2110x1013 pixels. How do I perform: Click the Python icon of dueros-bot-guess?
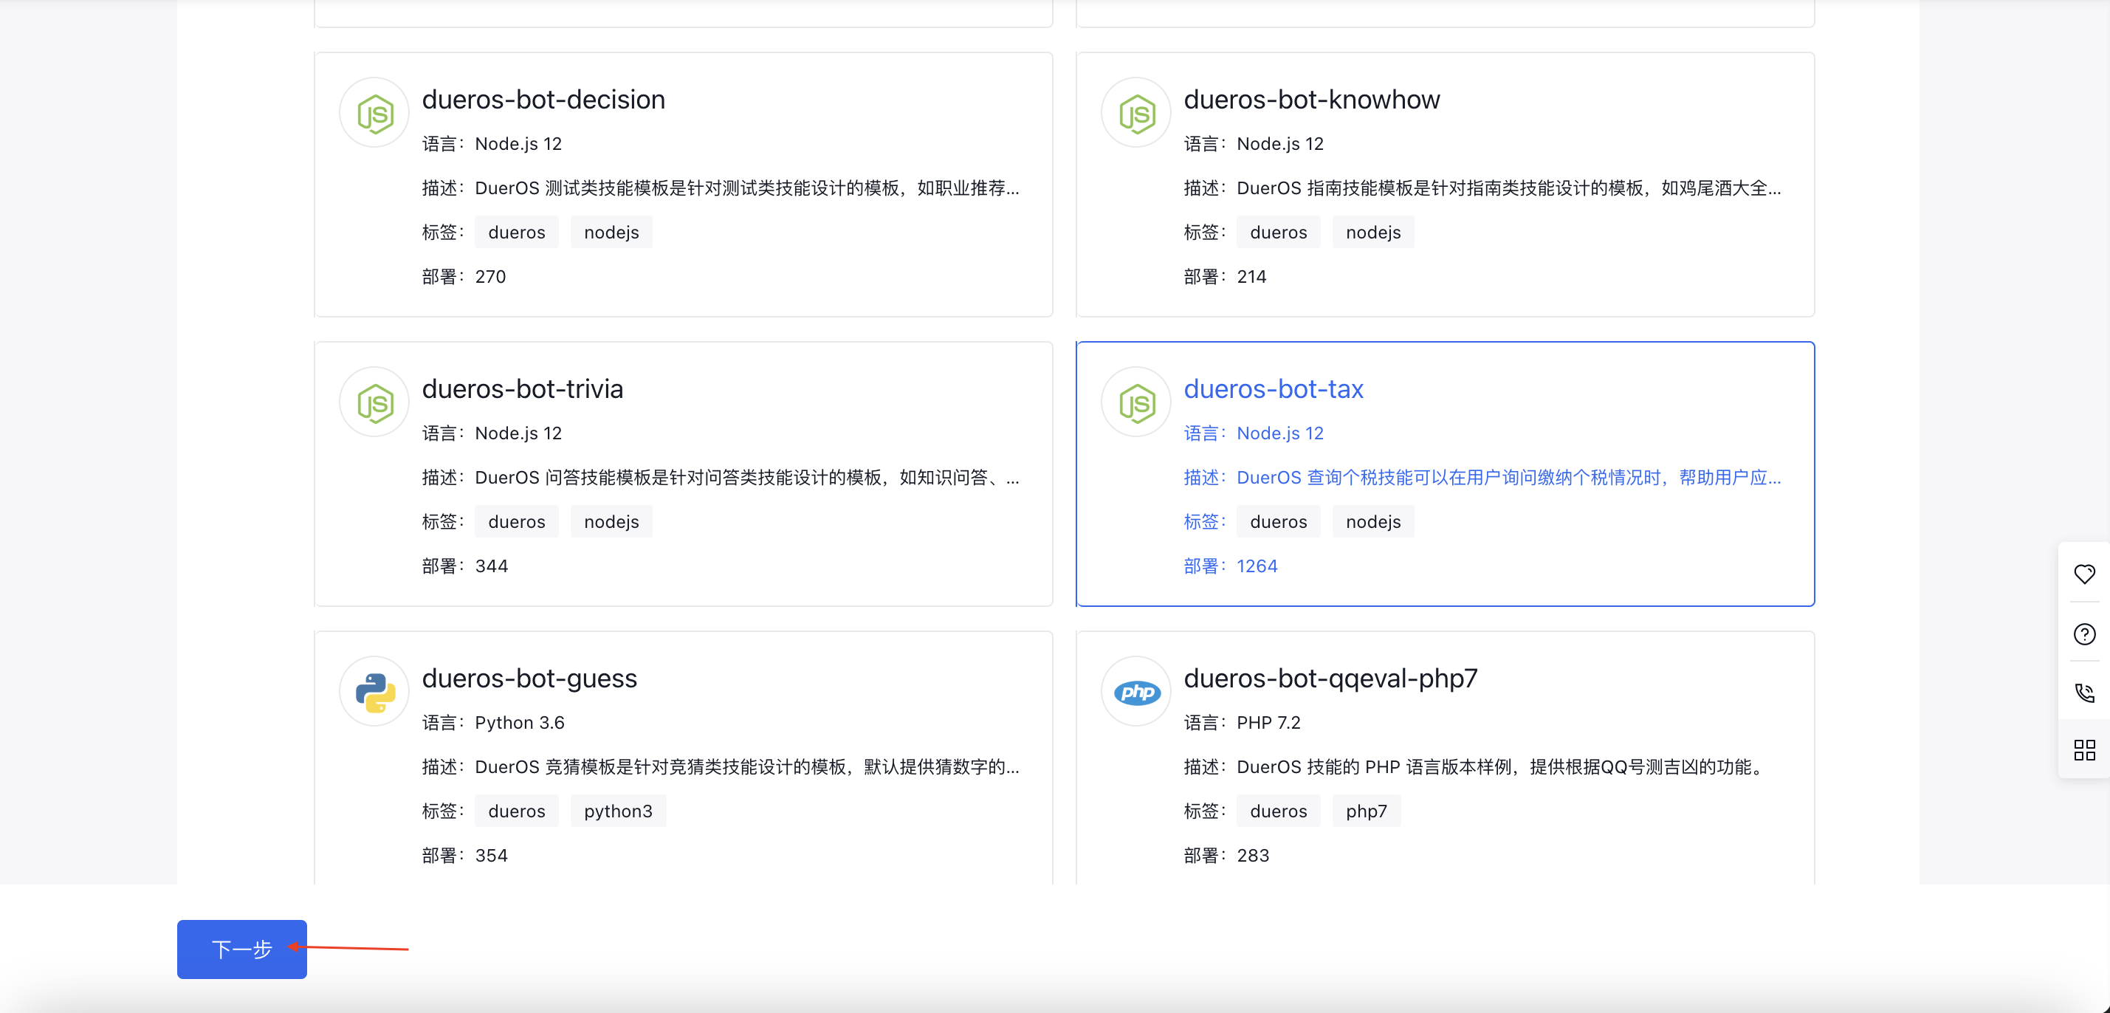[374, 691]
